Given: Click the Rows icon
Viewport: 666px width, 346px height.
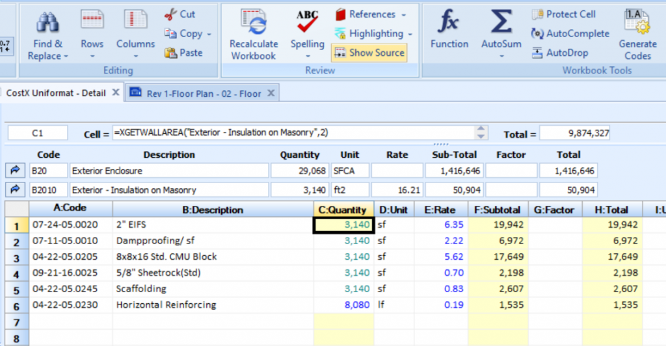Looking at the screenshot, I should 92,19.
